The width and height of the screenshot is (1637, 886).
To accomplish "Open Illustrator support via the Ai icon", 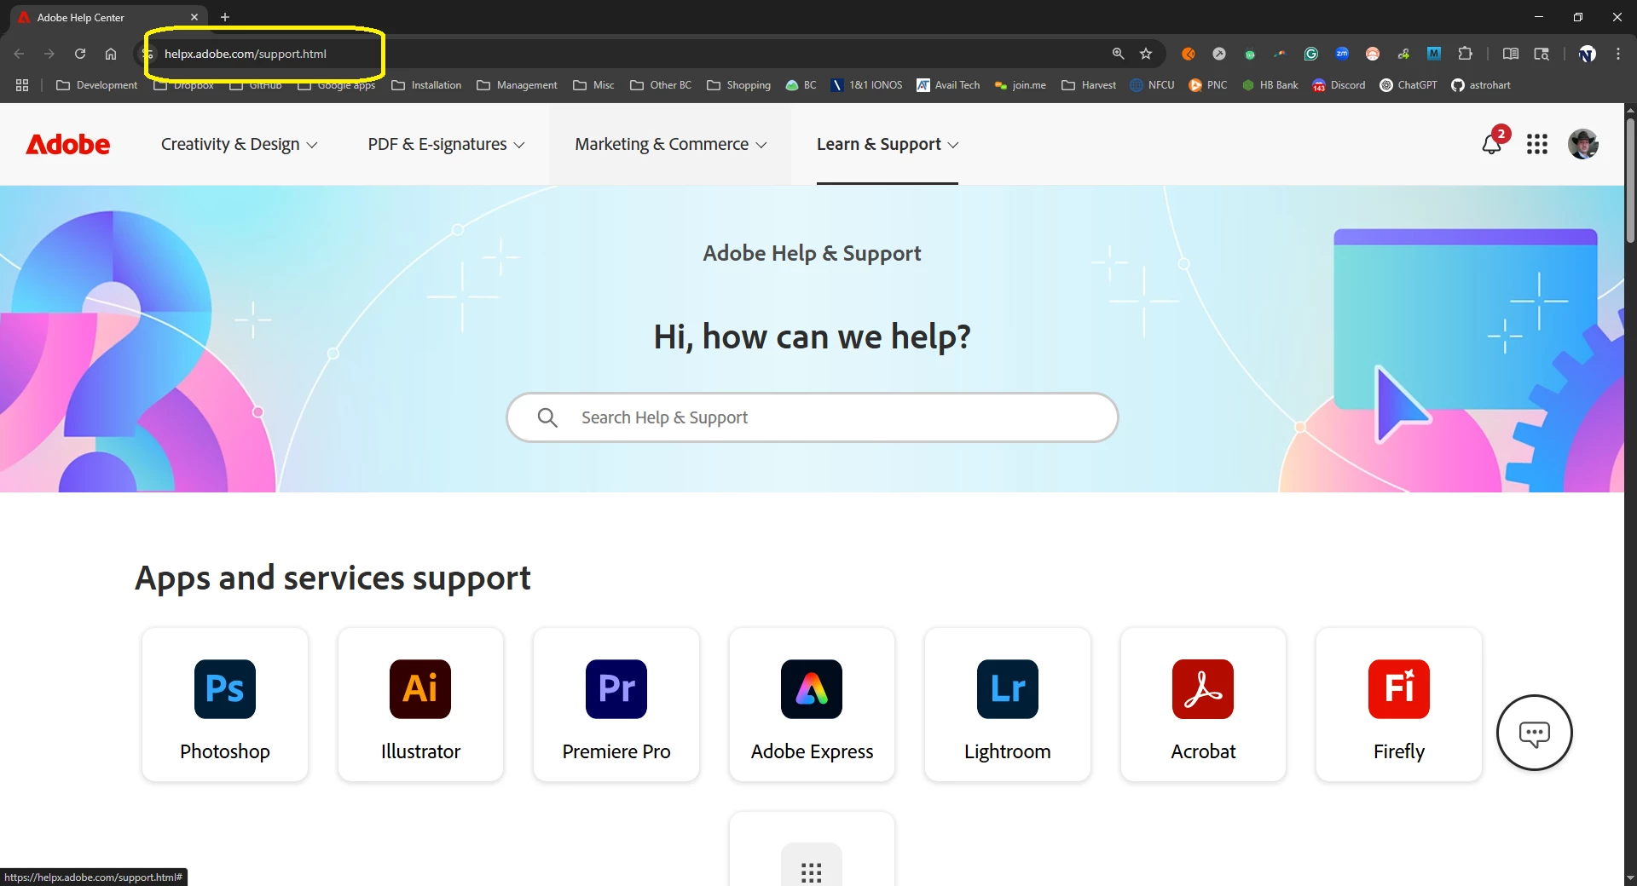I will 420,688.
